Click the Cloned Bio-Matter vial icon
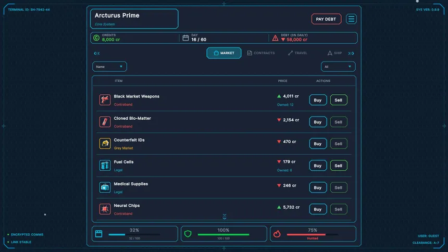The width and height of the screenshot is (448, 252). click(x=105, y=122)
